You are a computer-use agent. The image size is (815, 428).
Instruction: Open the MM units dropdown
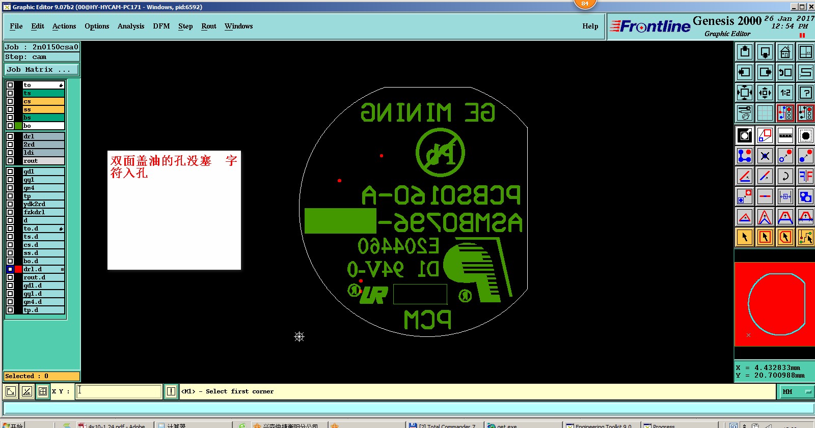pyautogui.click(x=797, y=391)
